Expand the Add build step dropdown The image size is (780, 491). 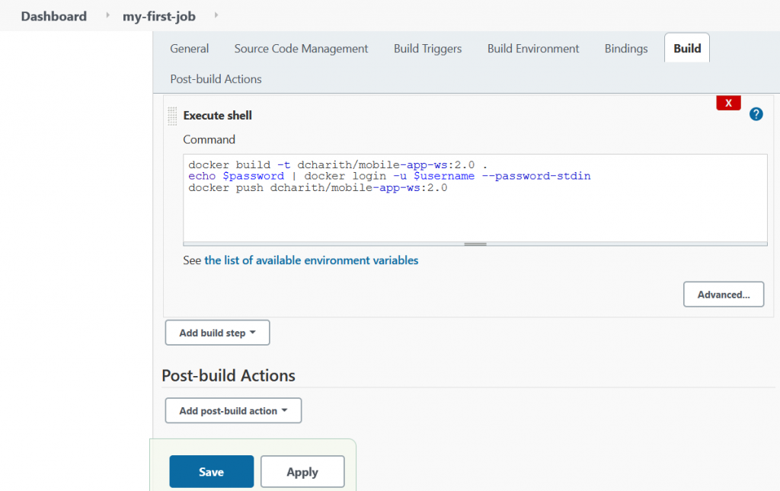click(x=217, y=333)
